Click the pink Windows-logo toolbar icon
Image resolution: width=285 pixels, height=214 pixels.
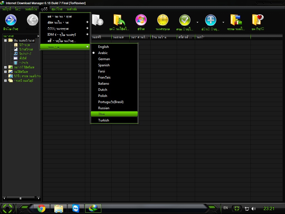[141, 20]
